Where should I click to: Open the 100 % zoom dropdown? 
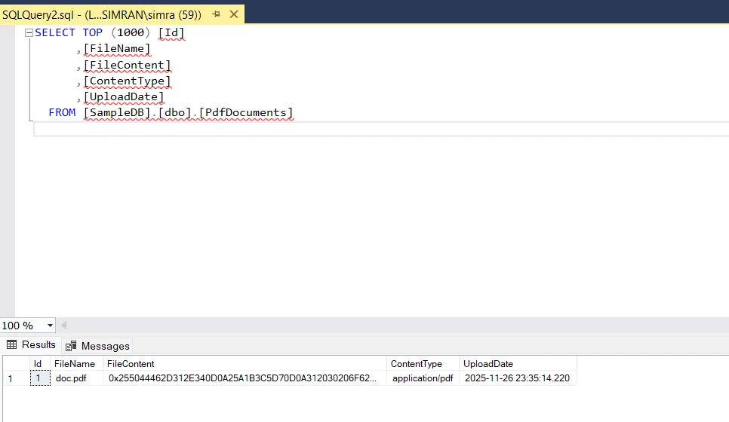50,326
